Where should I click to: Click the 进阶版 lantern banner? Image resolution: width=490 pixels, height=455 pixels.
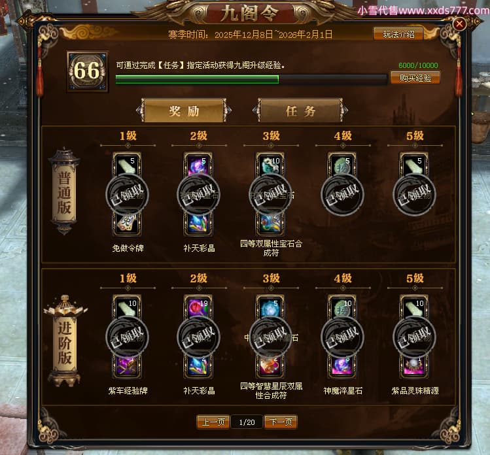65,341
